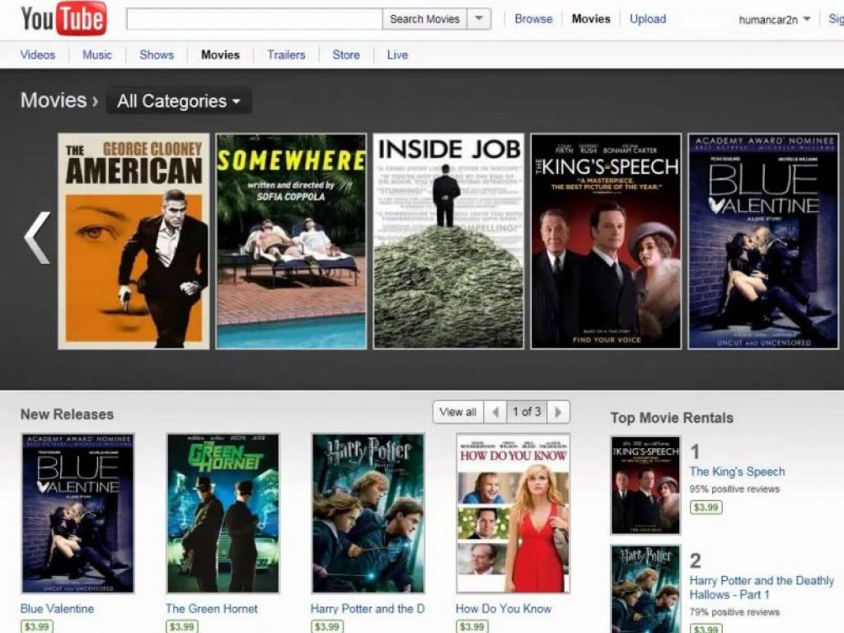Open Harry Potter thumbnail in Top Movie Rentals
This screenshot has height=633, width=844.
point(645,588)
